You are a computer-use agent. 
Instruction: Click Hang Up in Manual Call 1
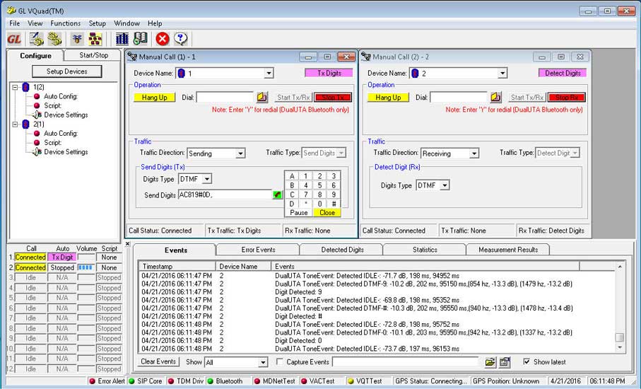[x=155, y=98]
